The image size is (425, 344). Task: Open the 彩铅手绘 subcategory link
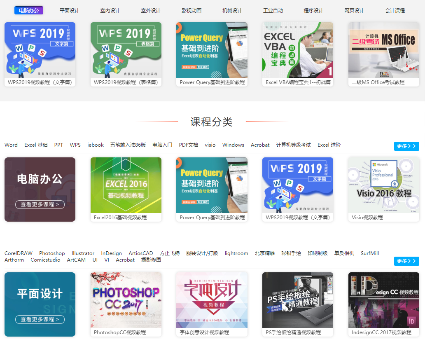click(291, 253)
